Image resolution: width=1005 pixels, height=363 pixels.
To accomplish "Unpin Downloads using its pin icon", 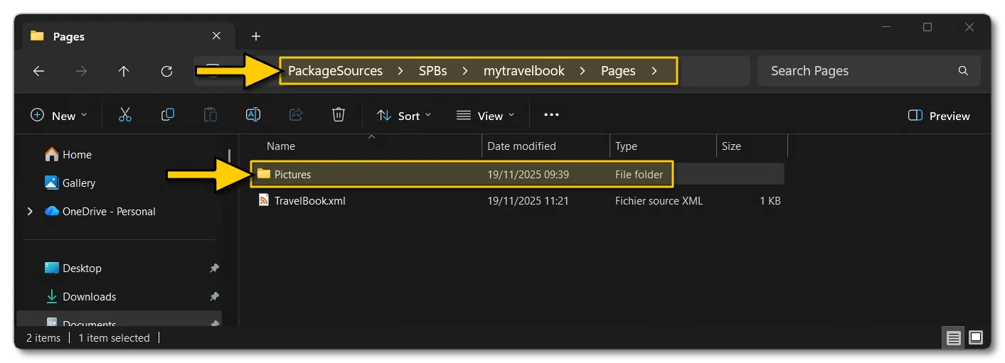I will (214, 297).
